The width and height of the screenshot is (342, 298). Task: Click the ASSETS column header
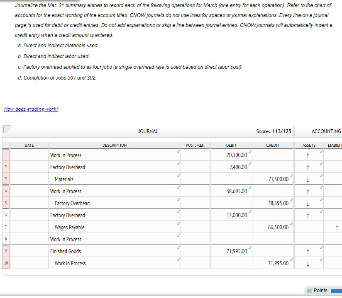point(309,145)
